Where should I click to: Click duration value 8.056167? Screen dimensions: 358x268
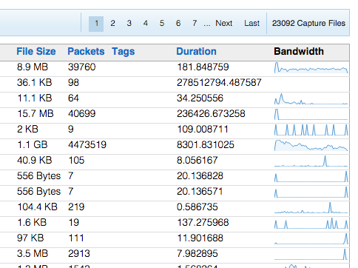click(197, 161)
